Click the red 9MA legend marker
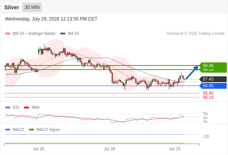 click(26, 108)
